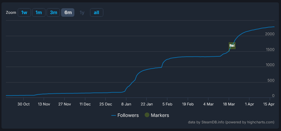281x131 pixels.
Task: Click the Zoom label text
Action: 11,13
